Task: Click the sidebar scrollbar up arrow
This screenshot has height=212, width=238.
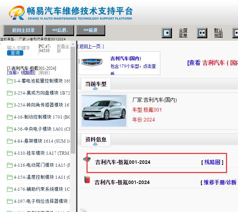Action: point(73,44)
